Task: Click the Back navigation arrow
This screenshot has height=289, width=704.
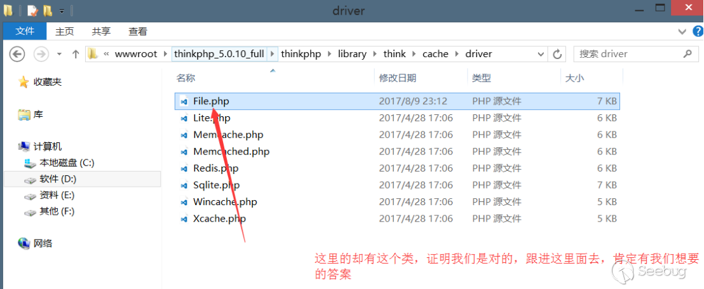Action: [x=17, y=54]
